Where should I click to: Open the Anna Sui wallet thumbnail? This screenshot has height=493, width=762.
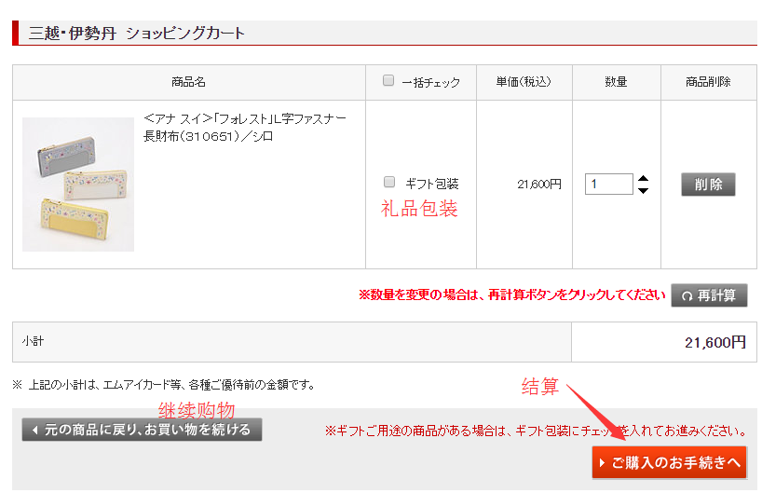pyautogui.click(x=78, y=185)
